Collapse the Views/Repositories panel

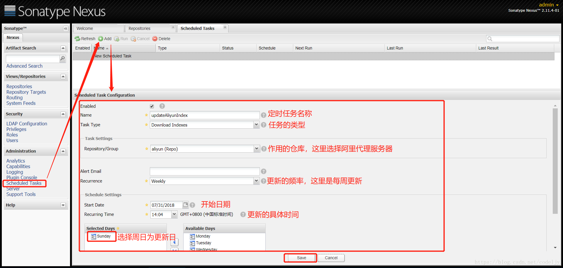pyautogui.click(x=63, y=76)
